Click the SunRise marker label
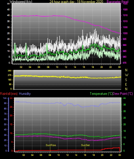 (x=51, y=145)
